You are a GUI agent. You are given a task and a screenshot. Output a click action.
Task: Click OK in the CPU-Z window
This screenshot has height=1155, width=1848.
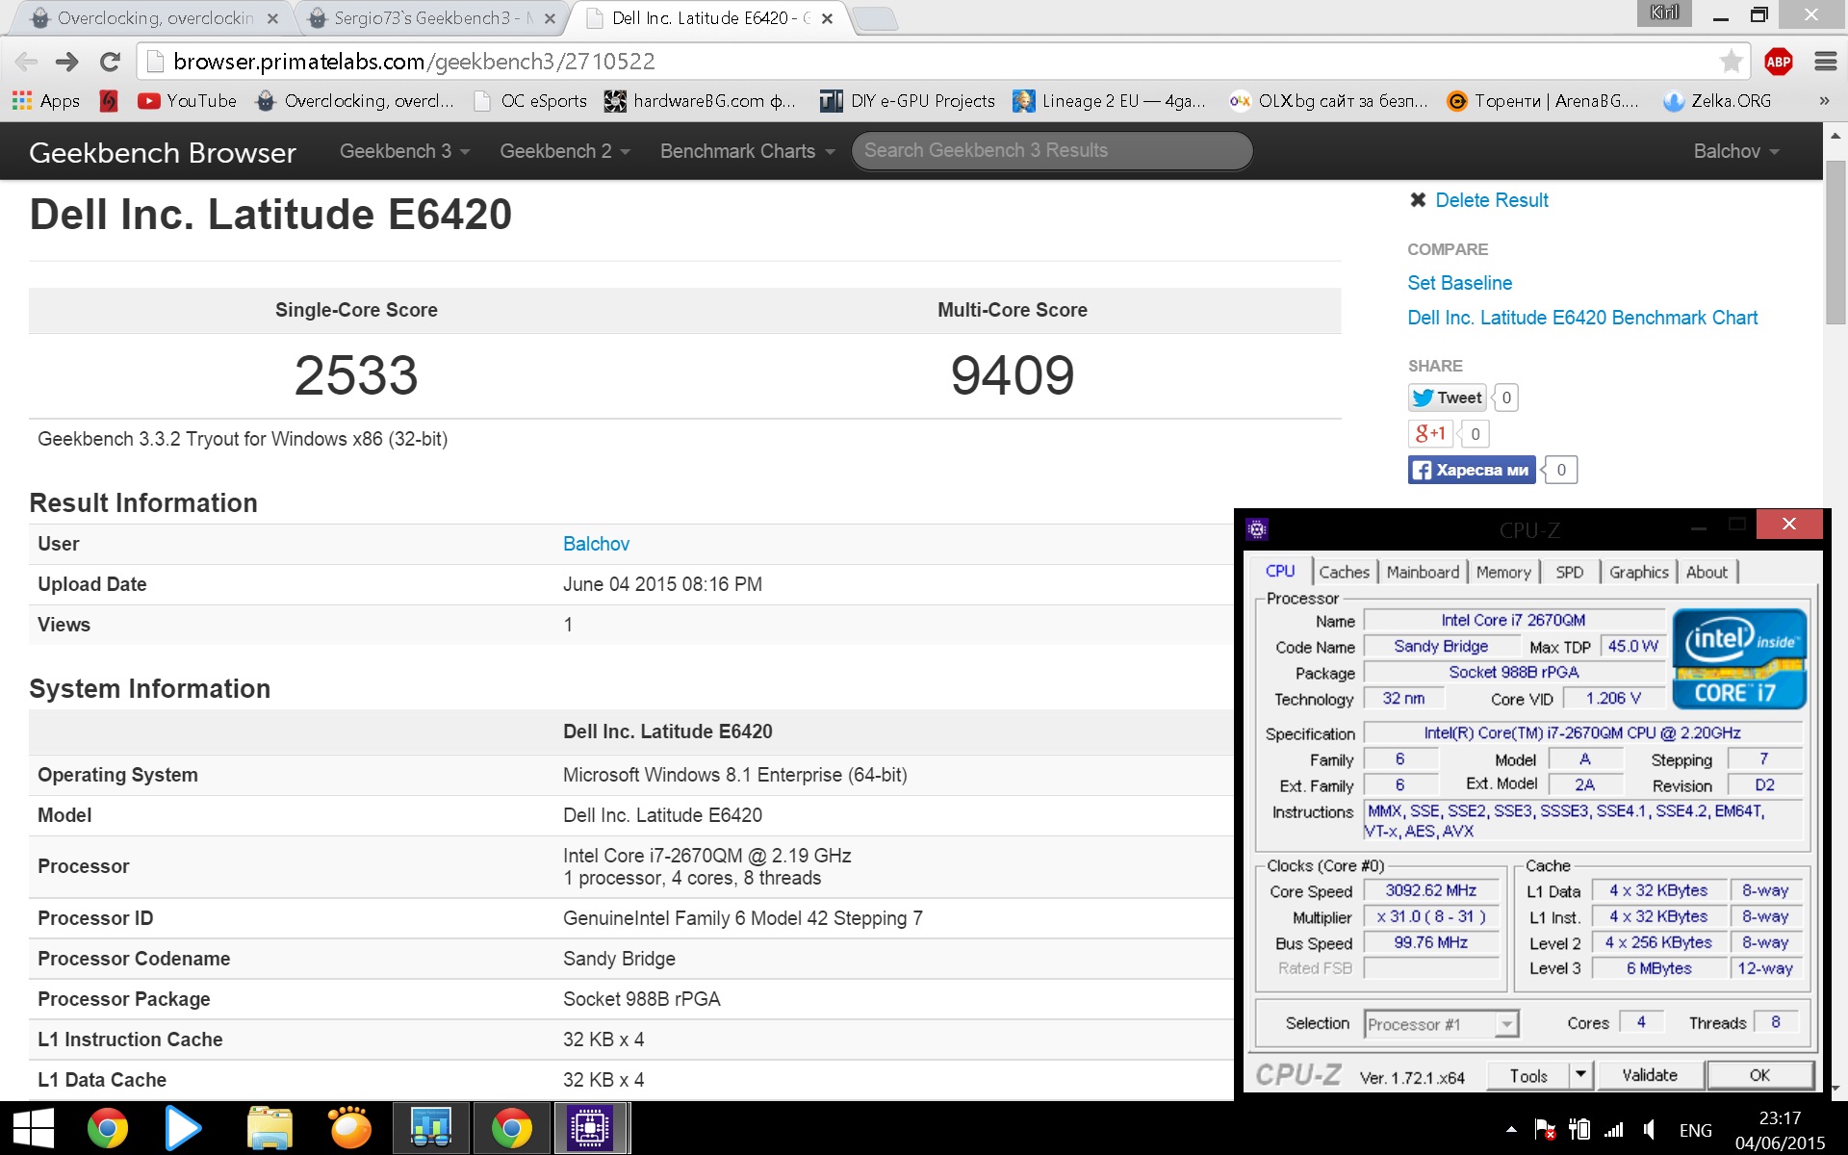[x=1759, y=1075]
